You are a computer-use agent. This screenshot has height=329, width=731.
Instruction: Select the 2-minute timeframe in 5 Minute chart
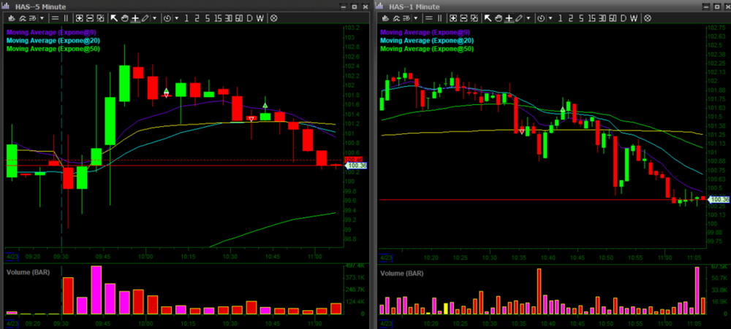click(x=197, y=18)
